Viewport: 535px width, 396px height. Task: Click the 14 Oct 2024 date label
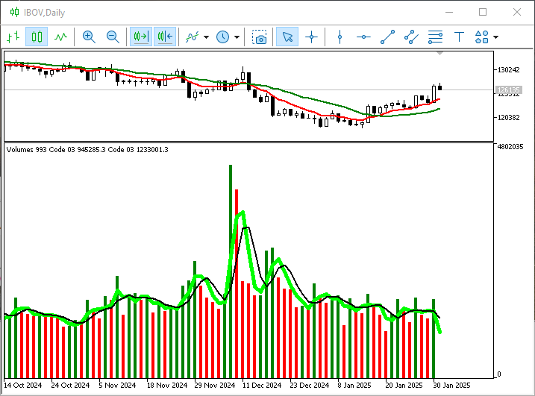click(x=22, y=385)
